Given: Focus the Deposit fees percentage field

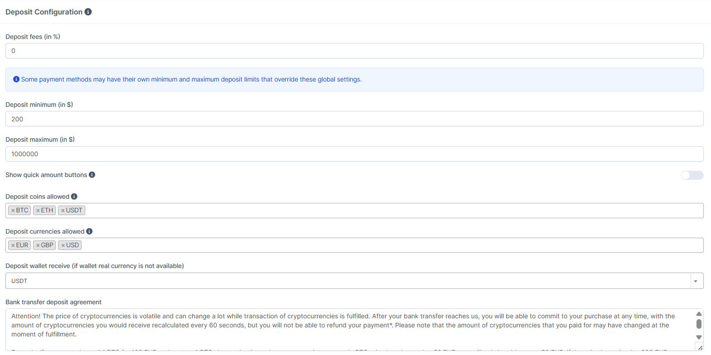Looking at the screenshot, I should pyautogui.click(x=353, y=51).
